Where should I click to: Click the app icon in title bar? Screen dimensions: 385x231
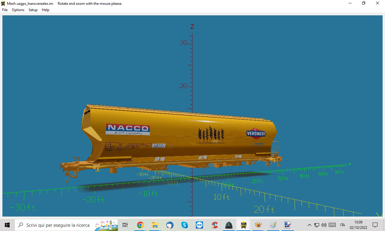pyautogui.click(x=3, y=4)
